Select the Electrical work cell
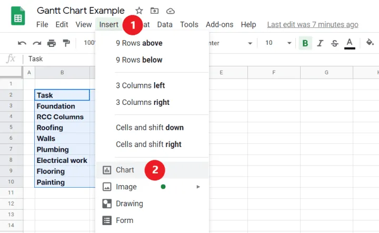The image size is (379, 233). (62, 160)
